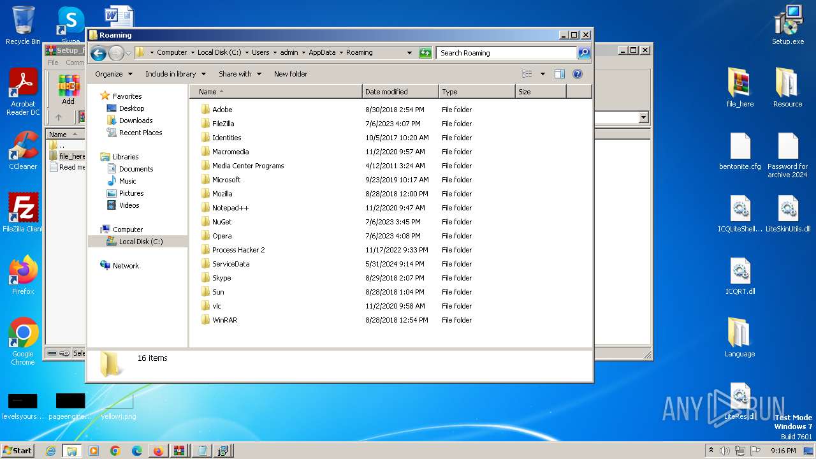Open the Share with dropdown
The image size is (816, 459).
pos(240,74)
